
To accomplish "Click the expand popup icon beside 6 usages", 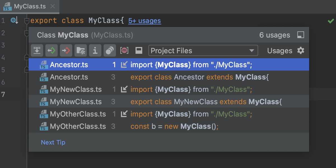I will [x=301, y=35].
